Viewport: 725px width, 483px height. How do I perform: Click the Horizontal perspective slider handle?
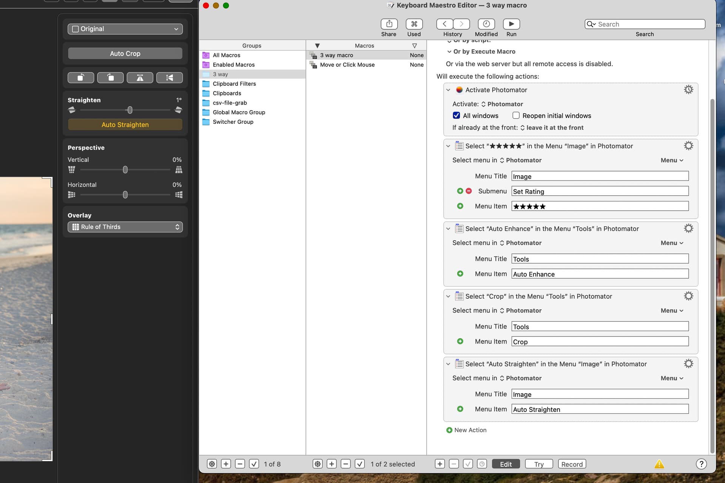125,195
